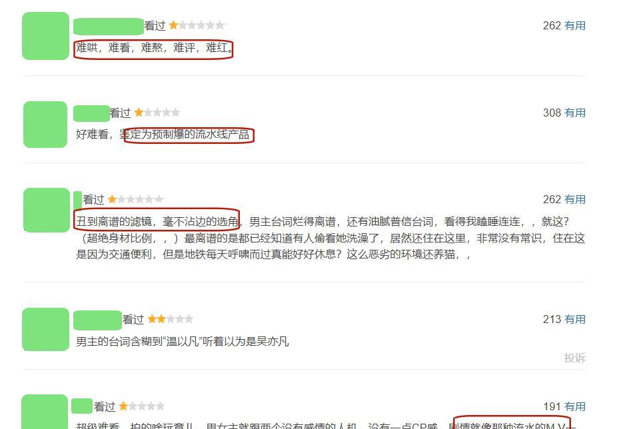Image resolution: width=641 pixels, height=429 pixels.
Task: Click 有用 next to the 191 count
Action: coord(575,406)
